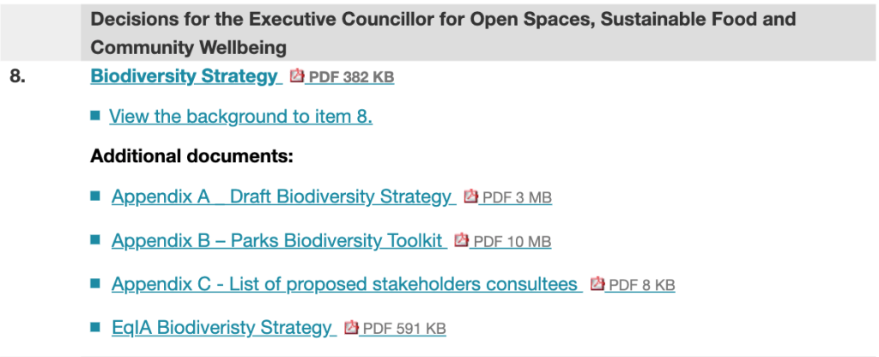This screenshot has width=879, height=357.
Task: Click the "PDF 10 MB" size label
Action: pos(512,241)
